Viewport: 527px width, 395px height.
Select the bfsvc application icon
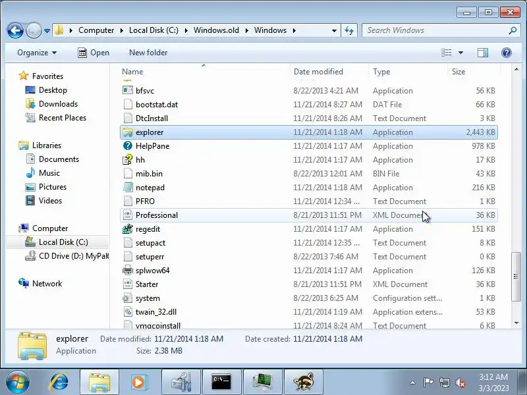127,90
